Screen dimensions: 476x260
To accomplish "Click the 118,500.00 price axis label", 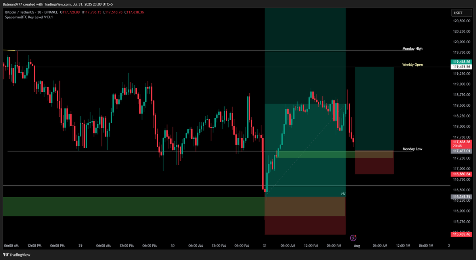I will (x=462, y=105).
